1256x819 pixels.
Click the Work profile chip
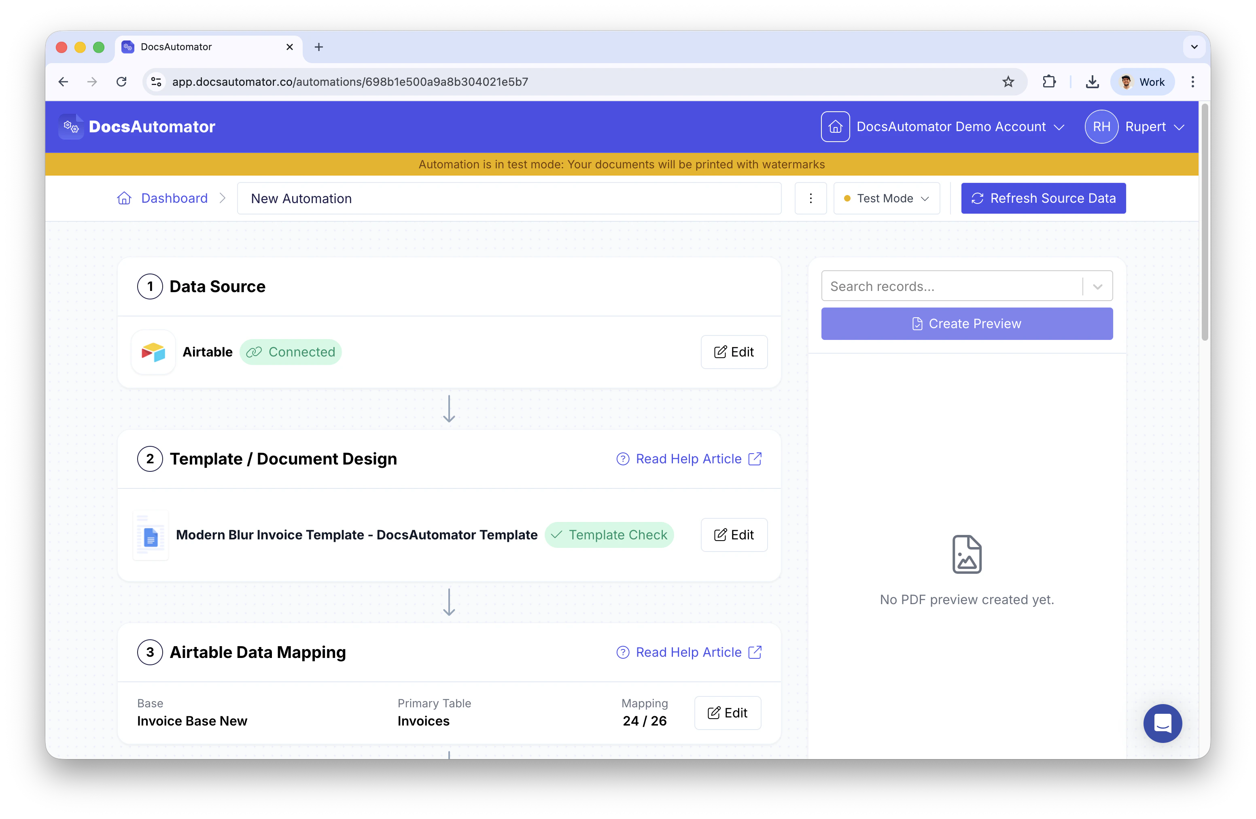tap(1142, 82)
